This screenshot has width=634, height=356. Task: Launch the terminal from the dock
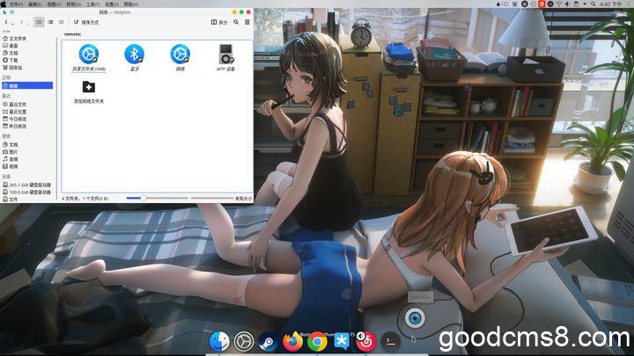390,341
